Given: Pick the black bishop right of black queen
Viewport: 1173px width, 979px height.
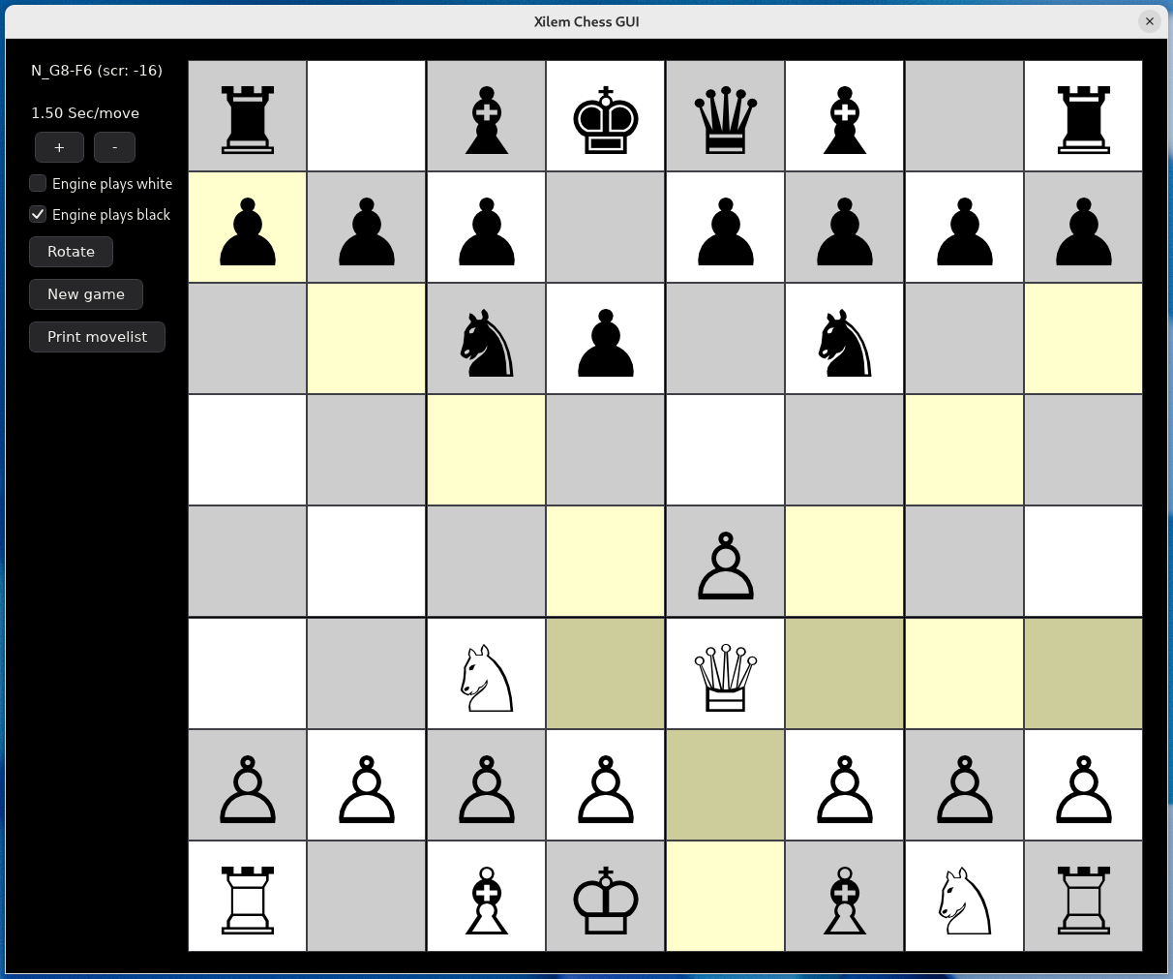Looking at the screenshot, I should pyautogui.click(x=844, y=117).
